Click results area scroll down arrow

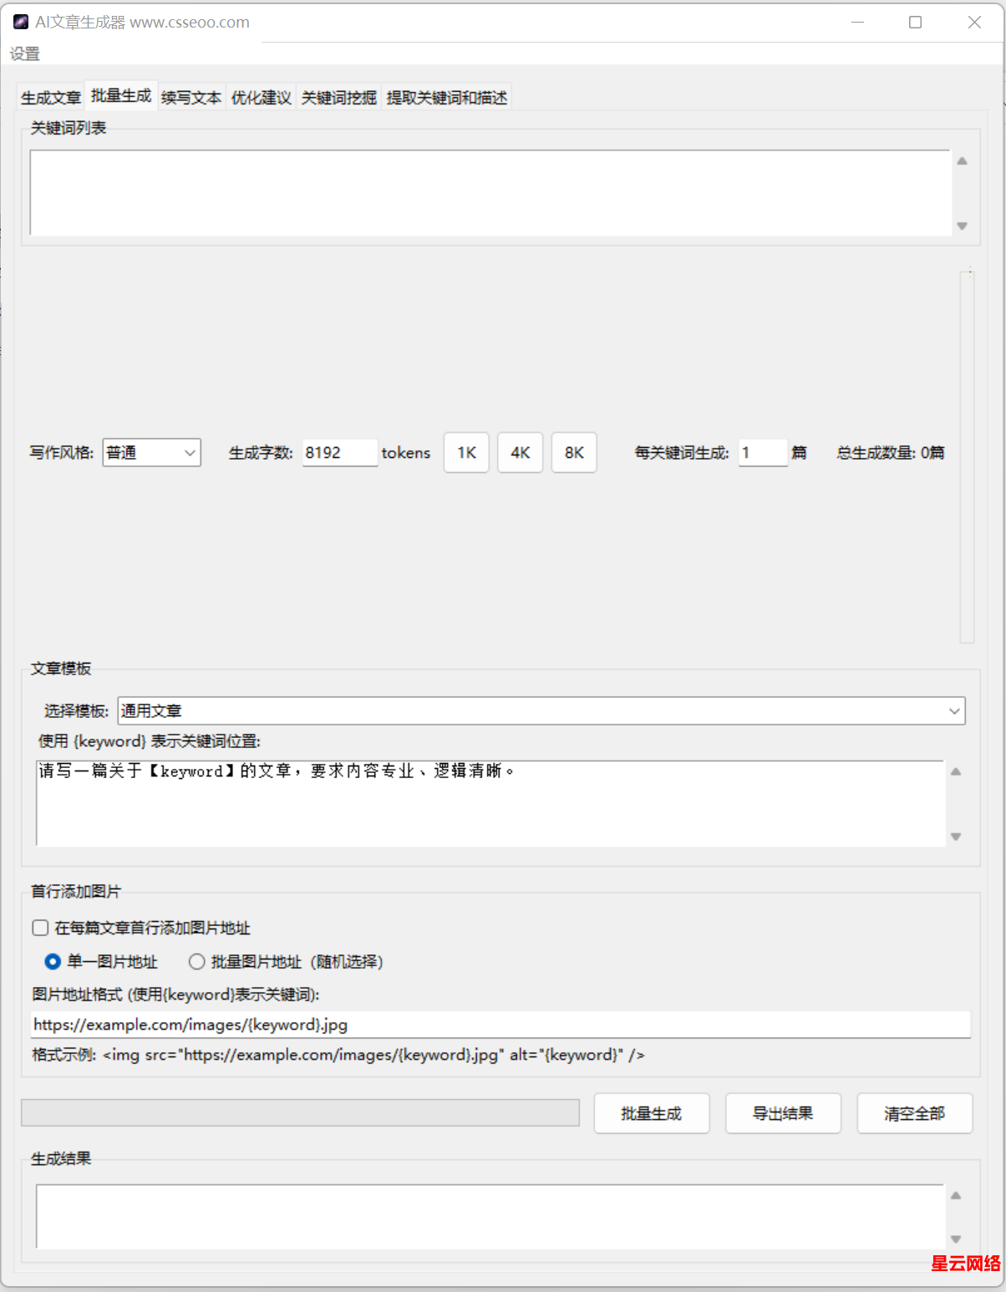(956, 1239)
